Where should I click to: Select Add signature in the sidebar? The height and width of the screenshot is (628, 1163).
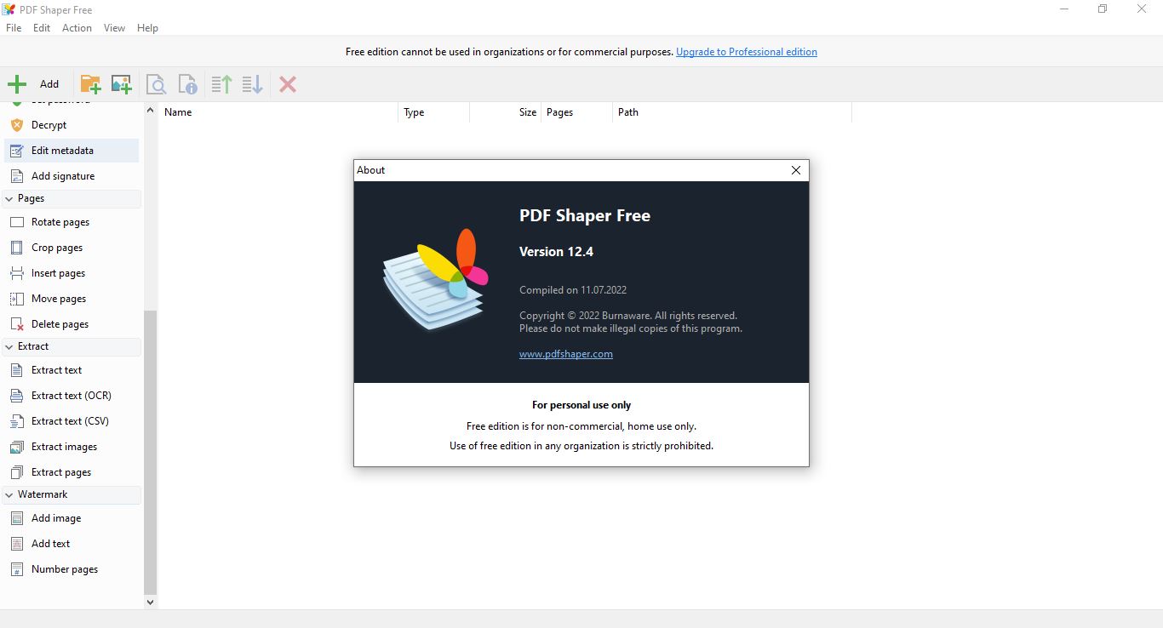tap(72, 176)
